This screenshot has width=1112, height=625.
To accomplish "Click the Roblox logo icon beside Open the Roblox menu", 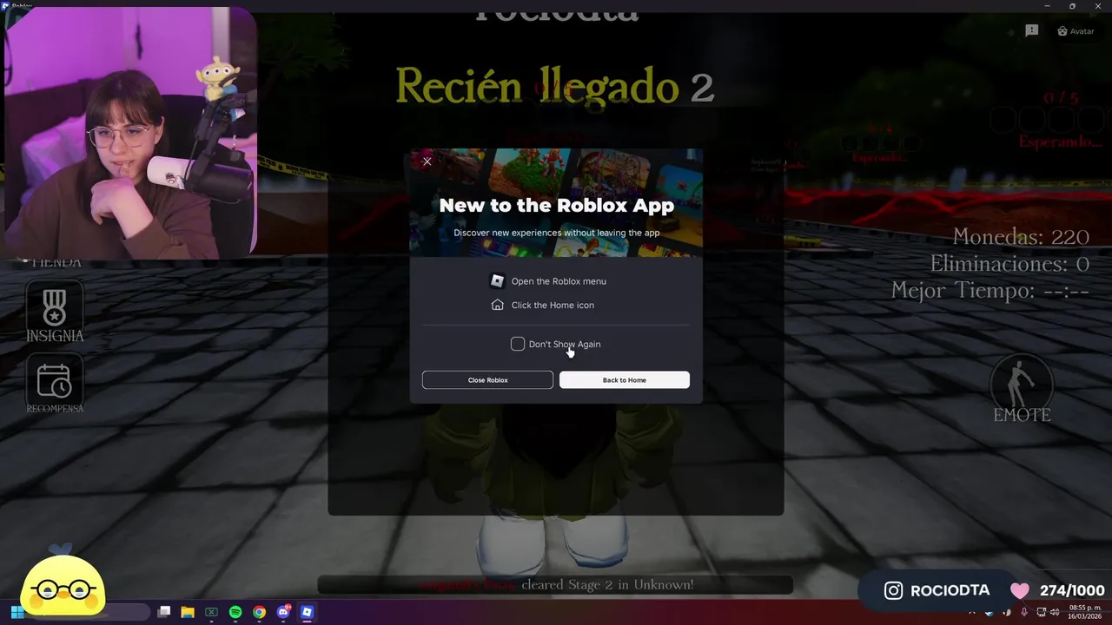I will tap(497, 281).
